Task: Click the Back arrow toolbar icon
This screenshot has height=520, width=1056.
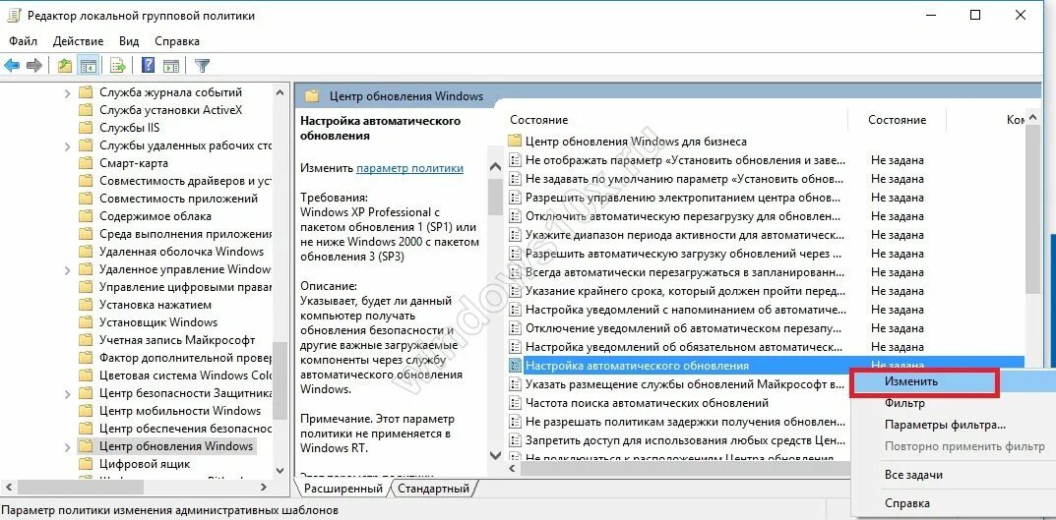Action: [12, 65]
